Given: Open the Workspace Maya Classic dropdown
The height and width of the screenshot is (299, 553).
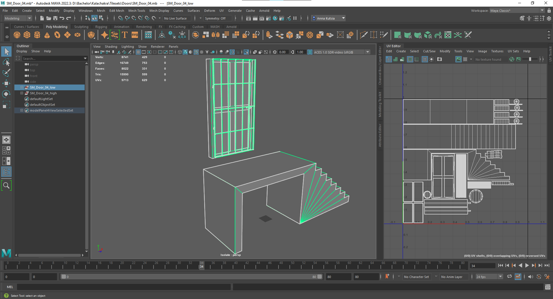Looking at the screenshot, I should [517, 11].
